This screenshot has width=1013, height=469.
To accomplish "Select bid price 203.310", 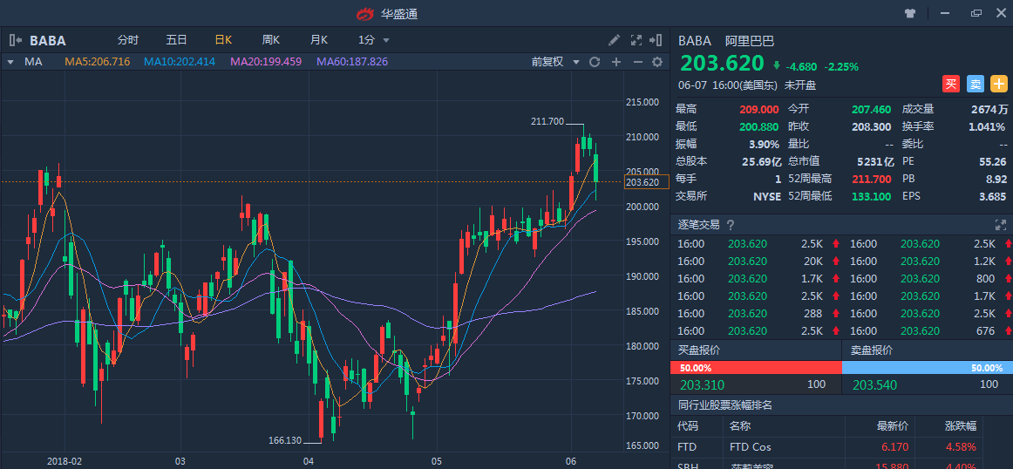I will coord(703,385).
